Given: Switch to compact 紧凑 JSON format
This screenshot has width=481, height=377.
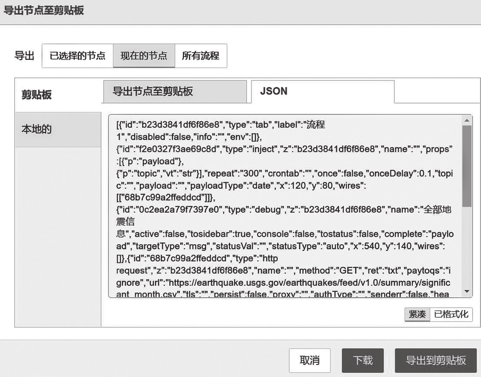Looking at the screenshot, I should pyautogui.click(x=417, y=315).
